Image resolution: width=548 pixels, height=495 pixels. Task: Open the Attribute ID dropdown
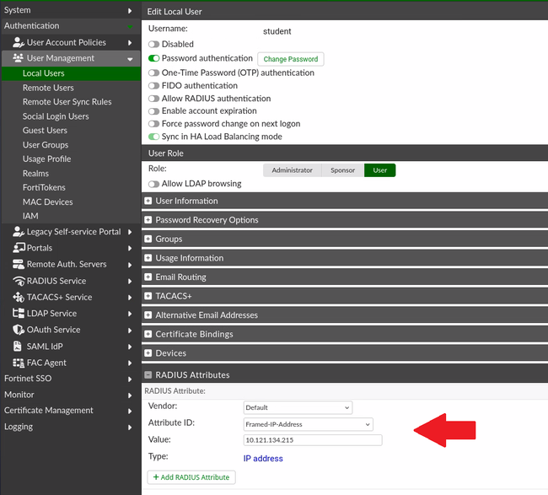click(308, 424)
